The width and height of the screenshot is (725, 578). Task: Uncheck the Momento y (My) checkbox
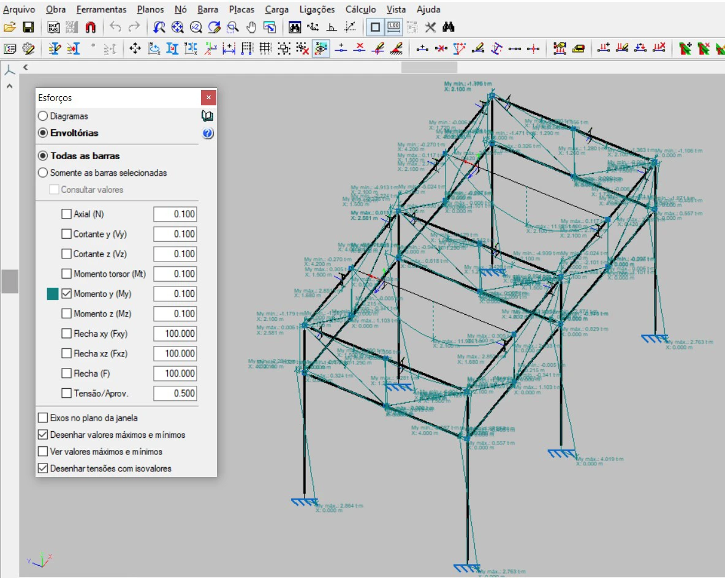[x=67, y=294]
